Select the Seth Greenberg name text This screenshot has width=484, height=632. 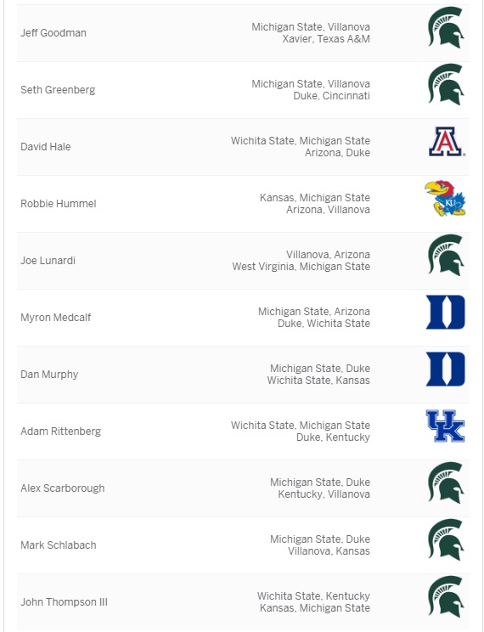pos(58,89)
